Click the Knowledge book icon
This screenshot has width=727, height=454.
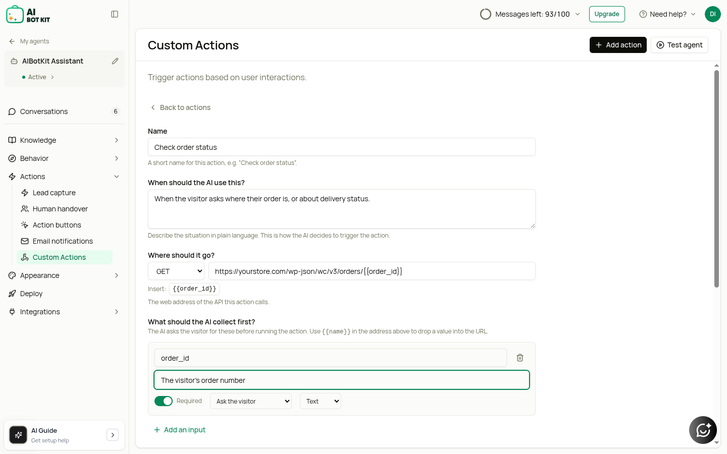click(12, 140)
